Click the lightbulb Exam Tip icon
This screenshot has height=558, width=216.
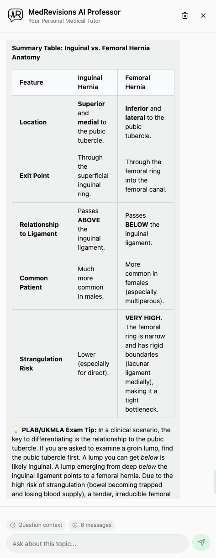point(16,430)
